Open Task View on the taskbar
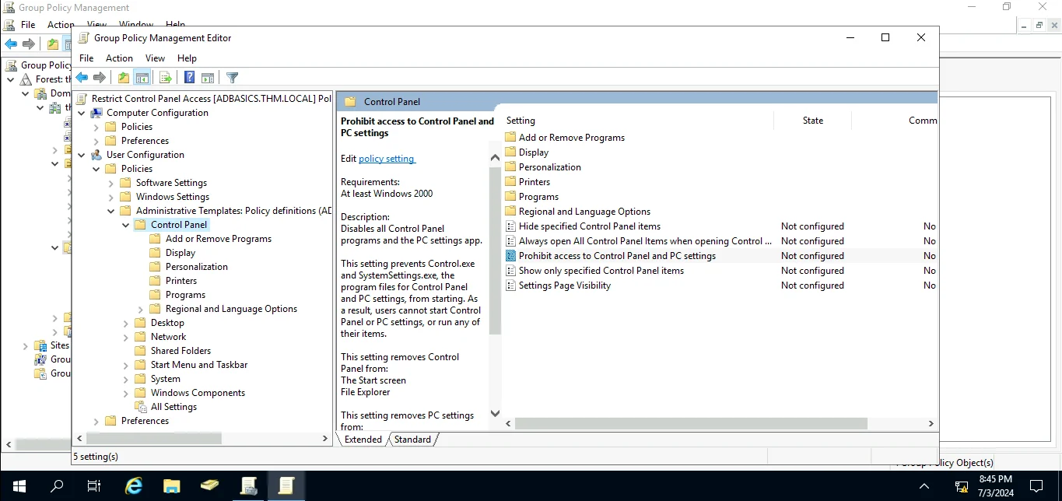This screenshot has width=1062, height=501. coord(93,486)
